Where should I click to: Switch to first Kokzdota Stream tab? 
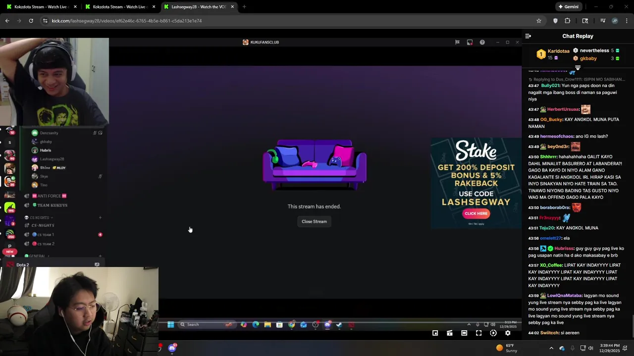[42, 7]
